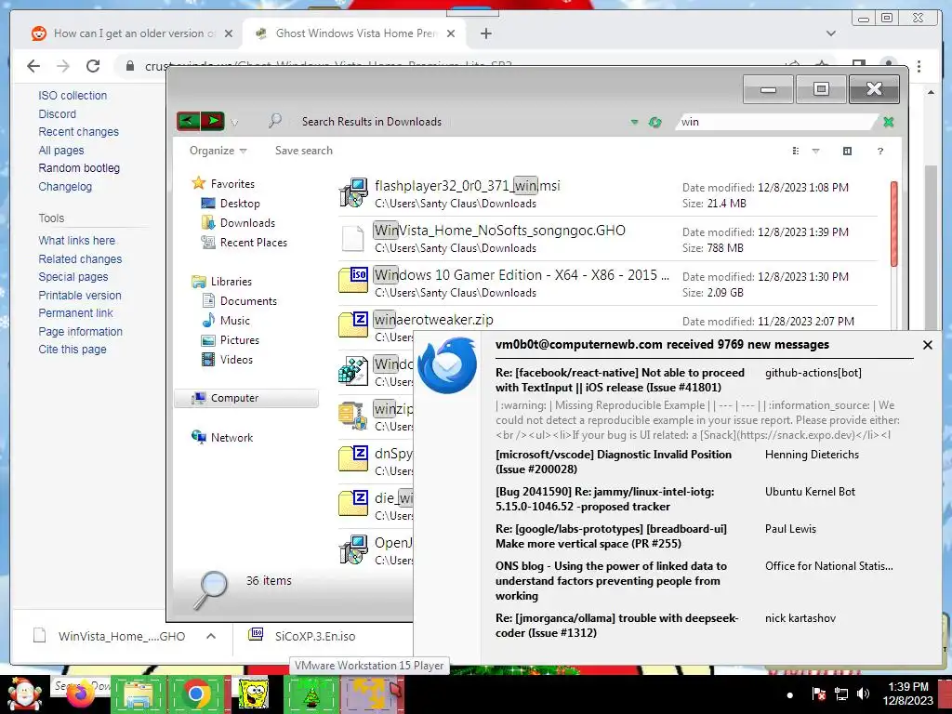Click Chrome's back arrow

click(x=33, y=66)
